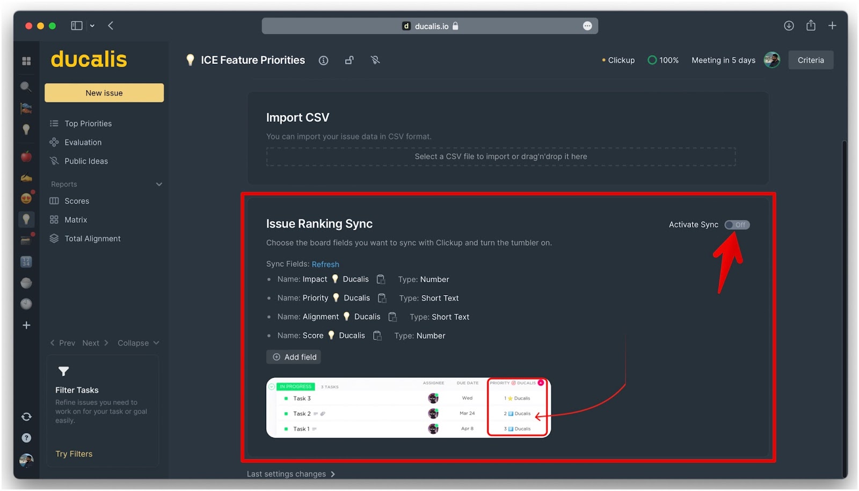The image size is (859, 491).
Task: Open a new Safari tab with plus
Action: tap(832, 25)
